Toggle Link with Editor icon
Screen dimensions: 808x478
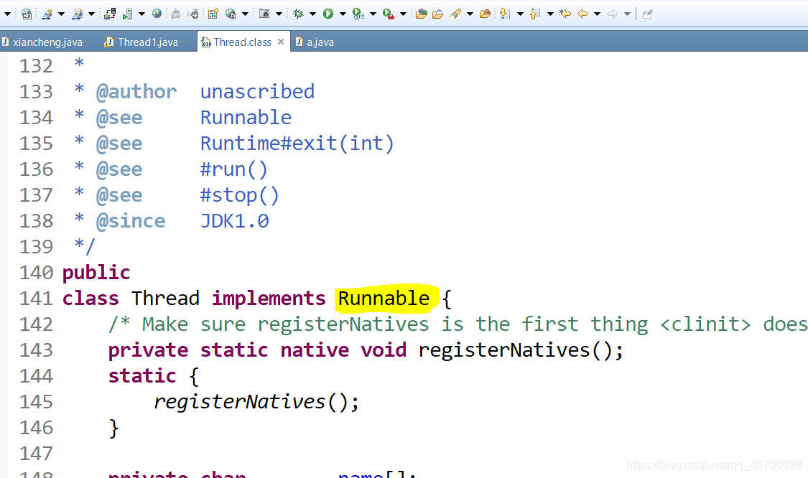click(x=647, y=13)
